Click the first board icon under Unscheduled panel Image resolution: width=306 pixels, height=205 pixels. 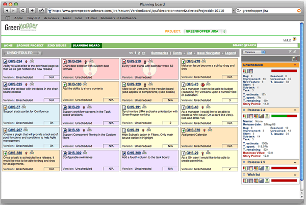245,71
